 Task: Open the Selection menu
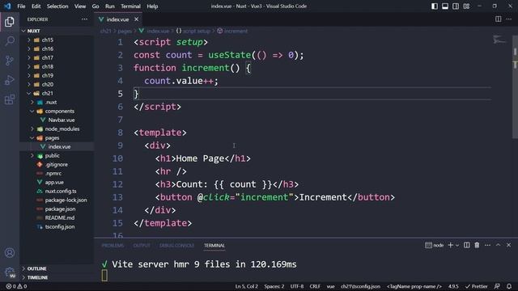pyautogui.click(x=57, y=6)
